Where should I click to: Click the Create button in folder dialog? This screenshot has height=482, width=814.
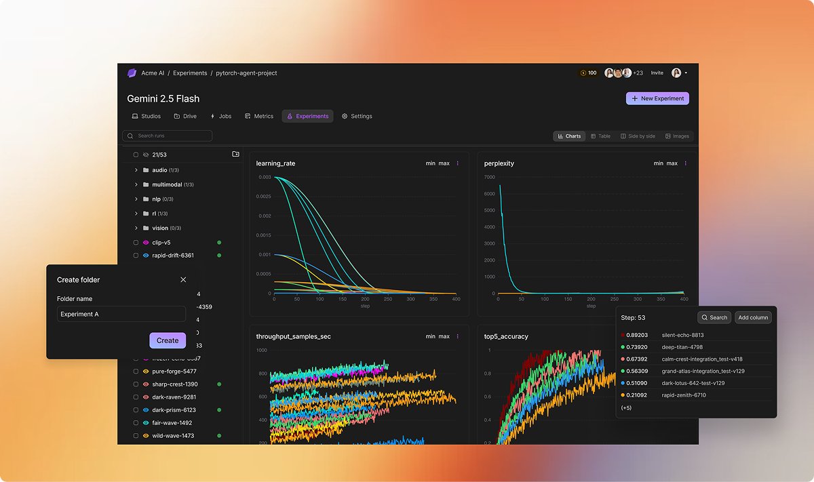click(168, 340)
